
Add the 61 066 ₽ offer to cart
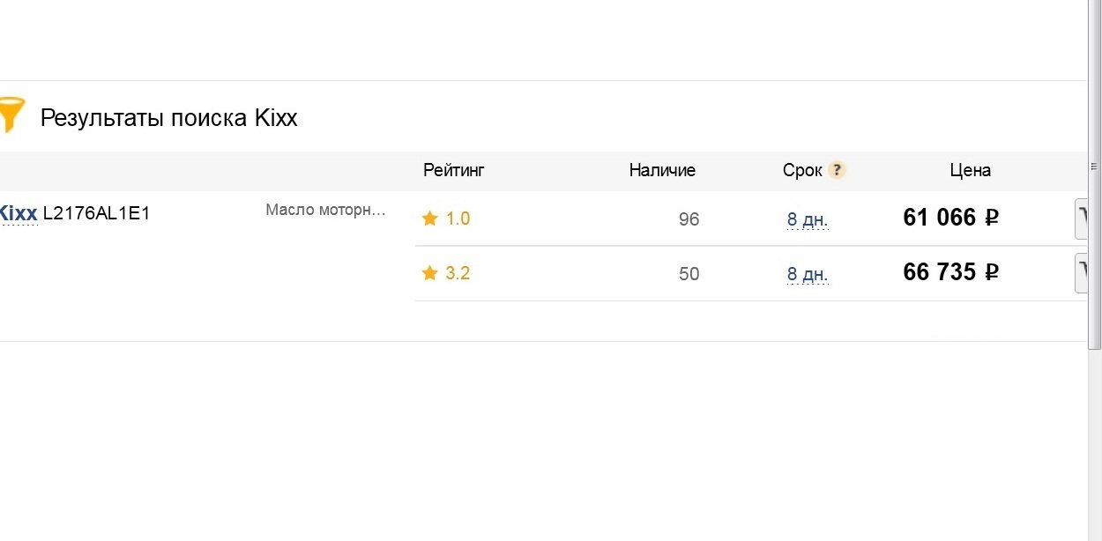[x=1082, y=219]
